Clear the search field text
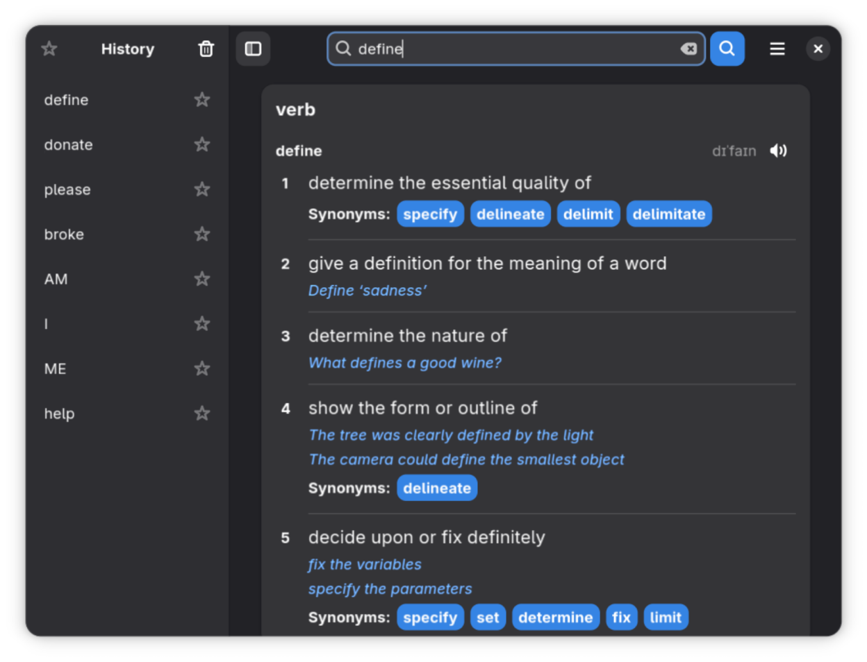 pyautogui.click(x=688, y=49)
